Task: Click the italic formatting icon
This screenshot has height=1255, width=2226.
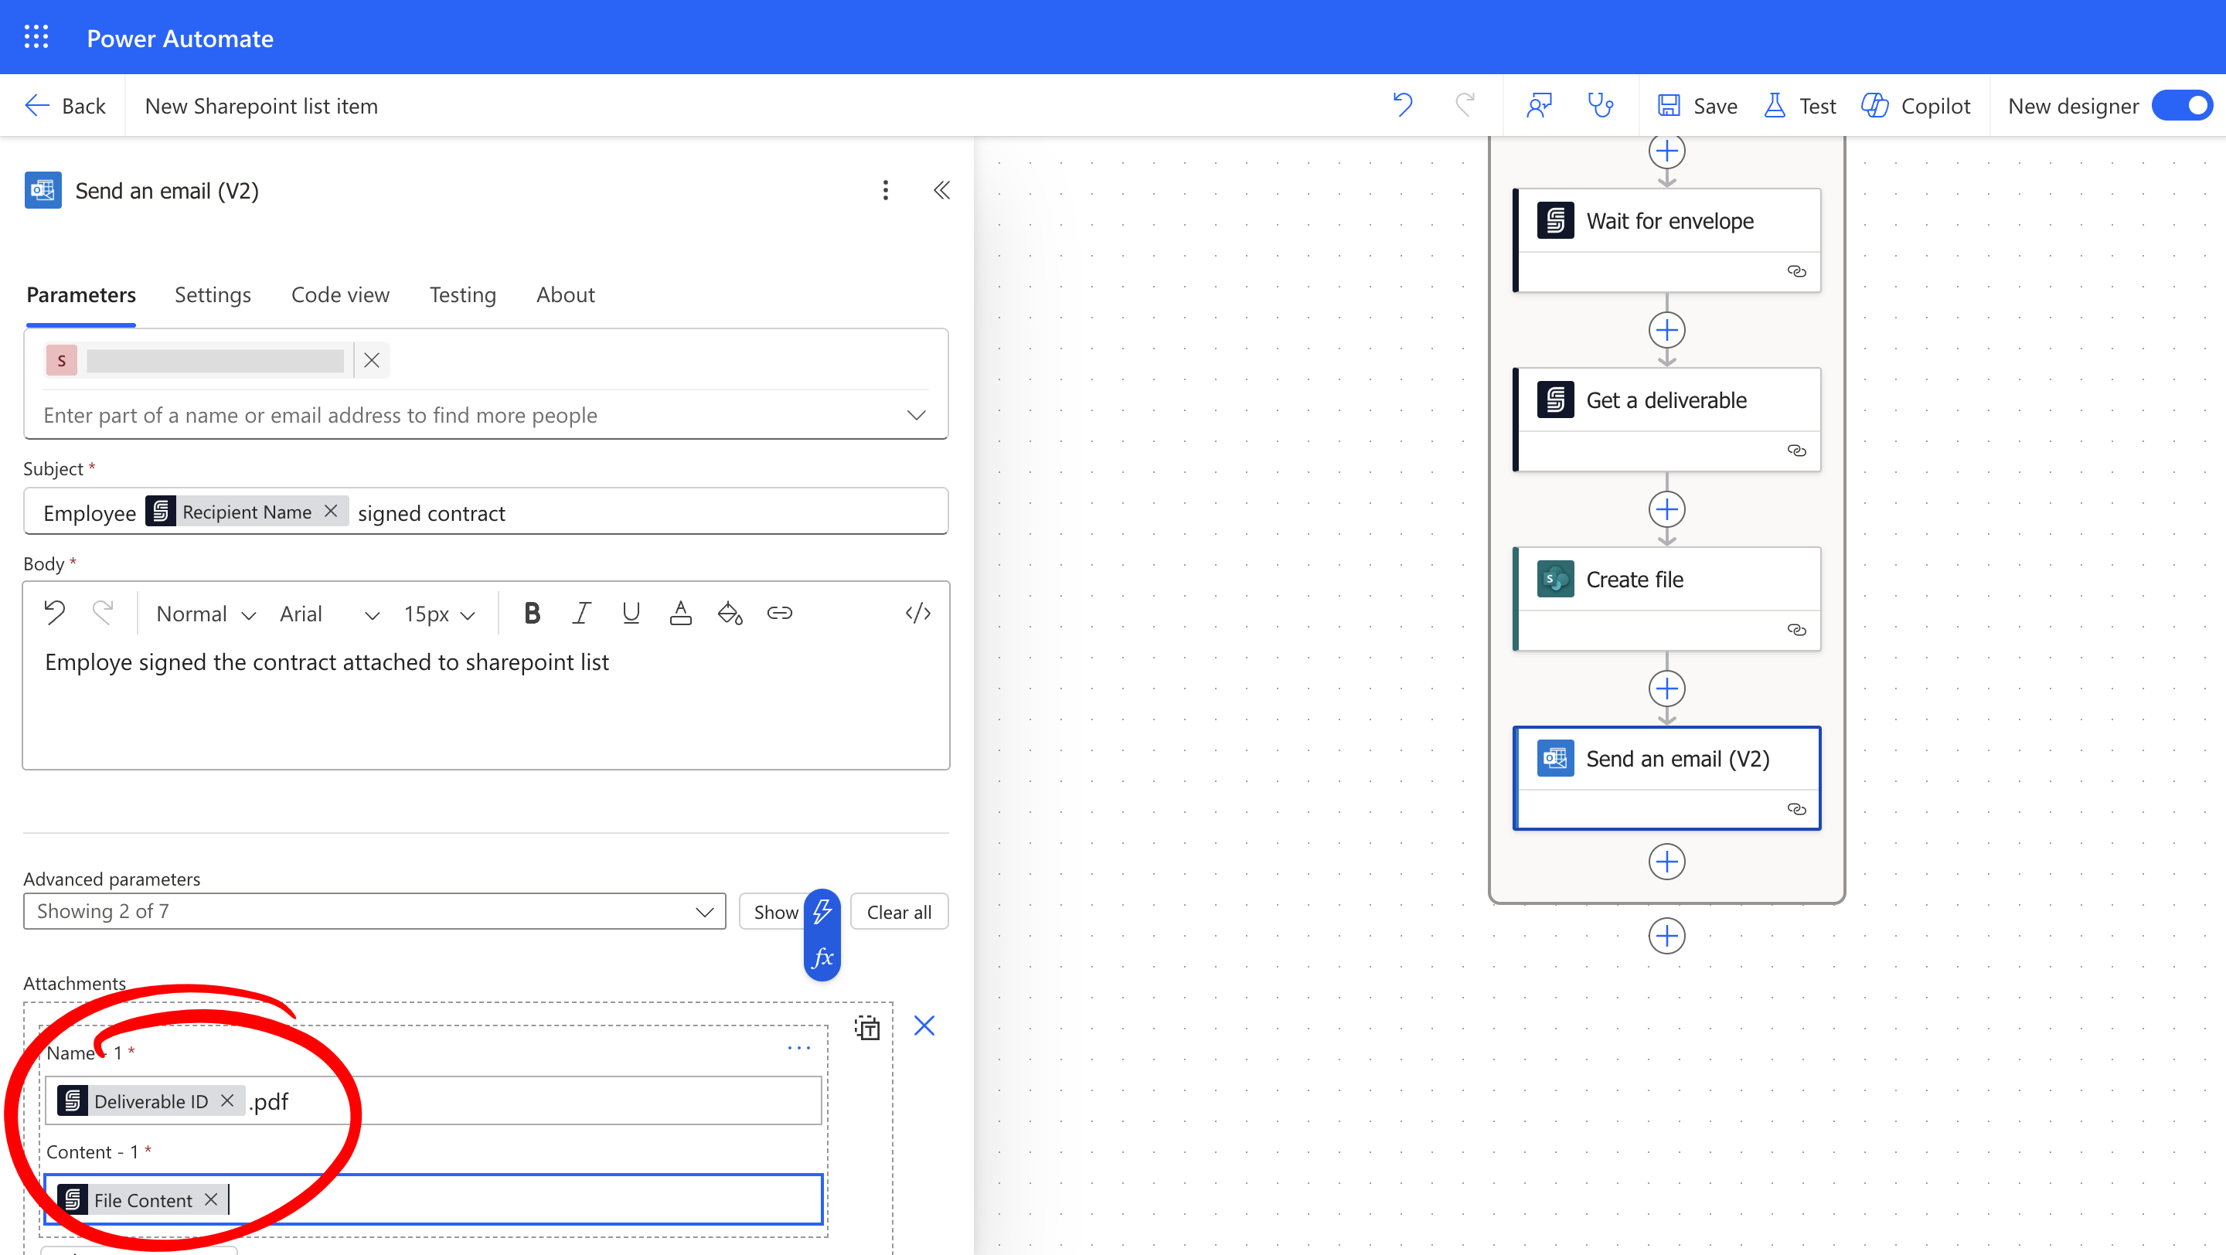Action: [x=581, y=614]
